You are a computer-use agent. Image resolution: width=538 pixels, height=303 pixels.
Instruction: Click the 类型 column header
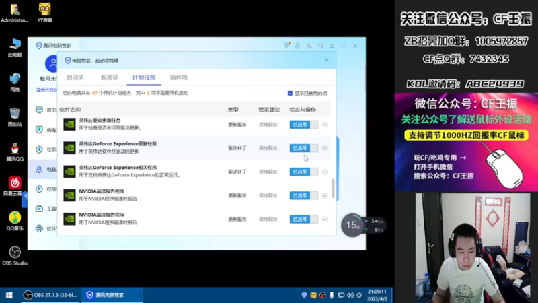(x=233, y=110)
